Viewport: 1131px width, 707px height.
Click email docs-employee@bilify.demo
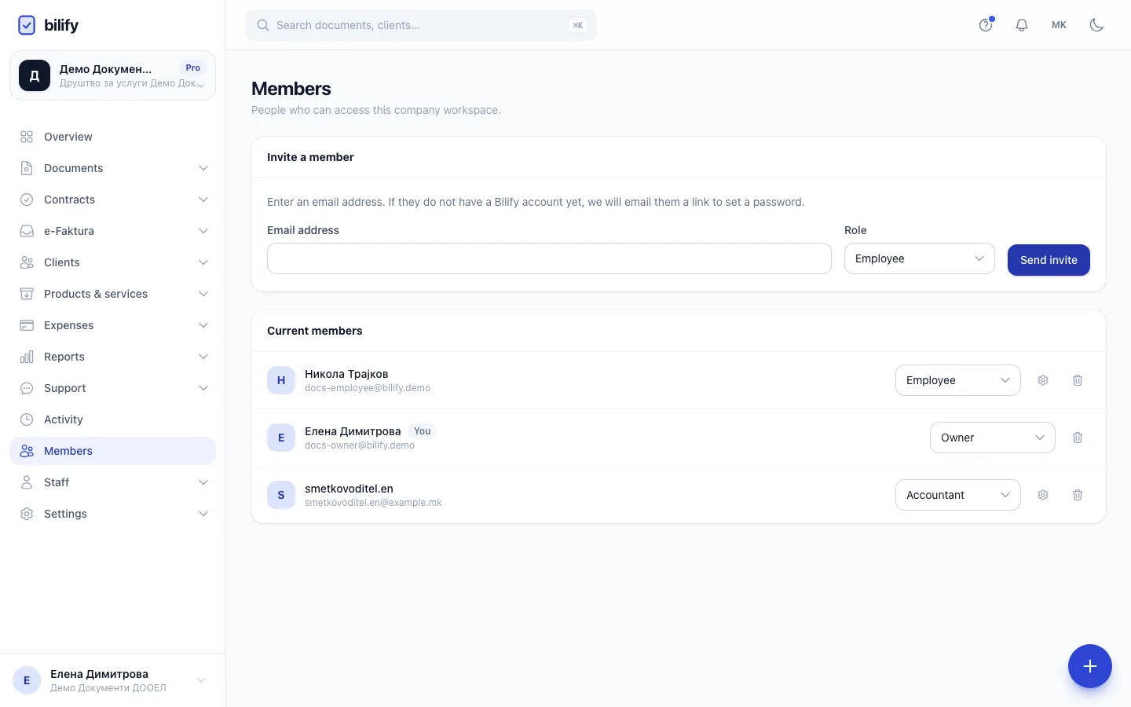coord(368,388)
